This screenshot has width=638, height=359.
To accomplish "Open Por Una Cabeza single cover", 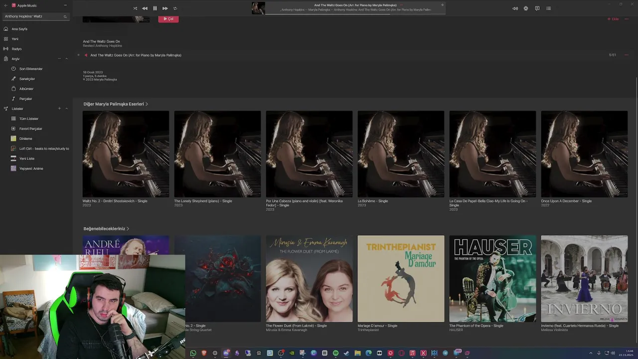I will pos(309,154).
